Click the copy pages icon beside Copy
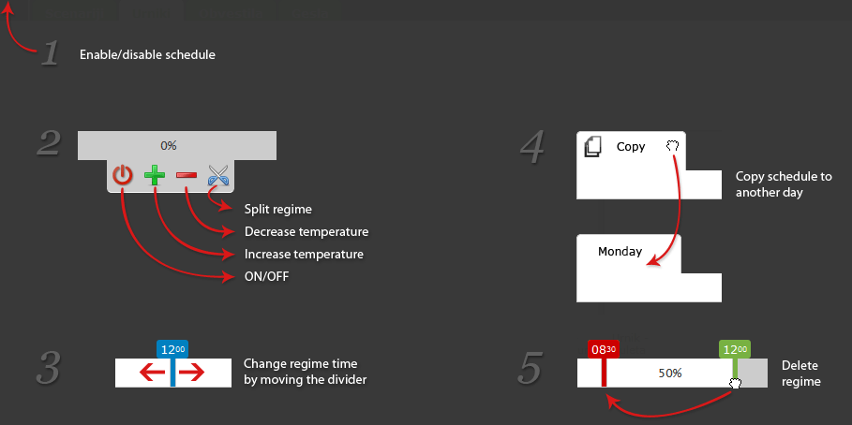 592,147
